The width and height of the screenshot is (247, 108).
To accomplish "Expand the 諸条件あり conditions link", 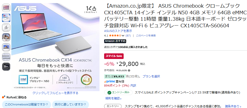I will coord(233,106).
